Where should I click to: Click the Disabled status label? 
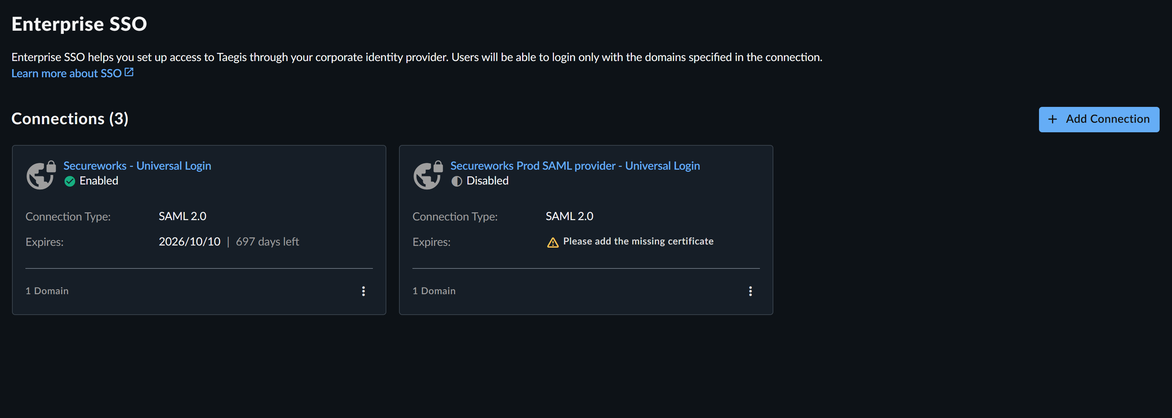487,181
